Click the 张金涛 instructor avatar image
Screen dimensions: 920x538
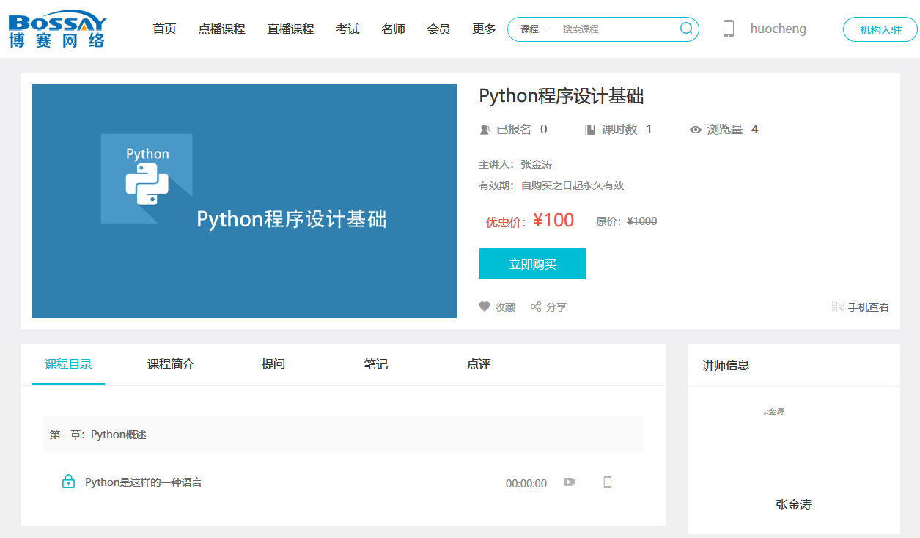click(774, 411)
